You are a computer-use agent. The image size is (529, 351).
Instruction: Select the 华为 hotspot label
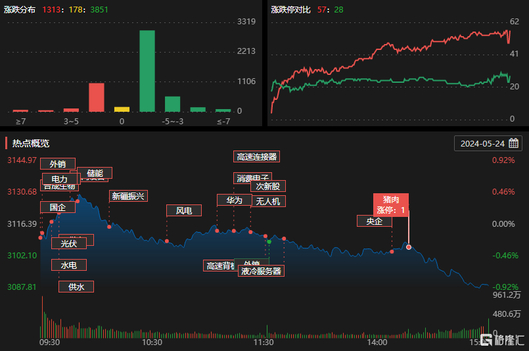coord(235,200)
